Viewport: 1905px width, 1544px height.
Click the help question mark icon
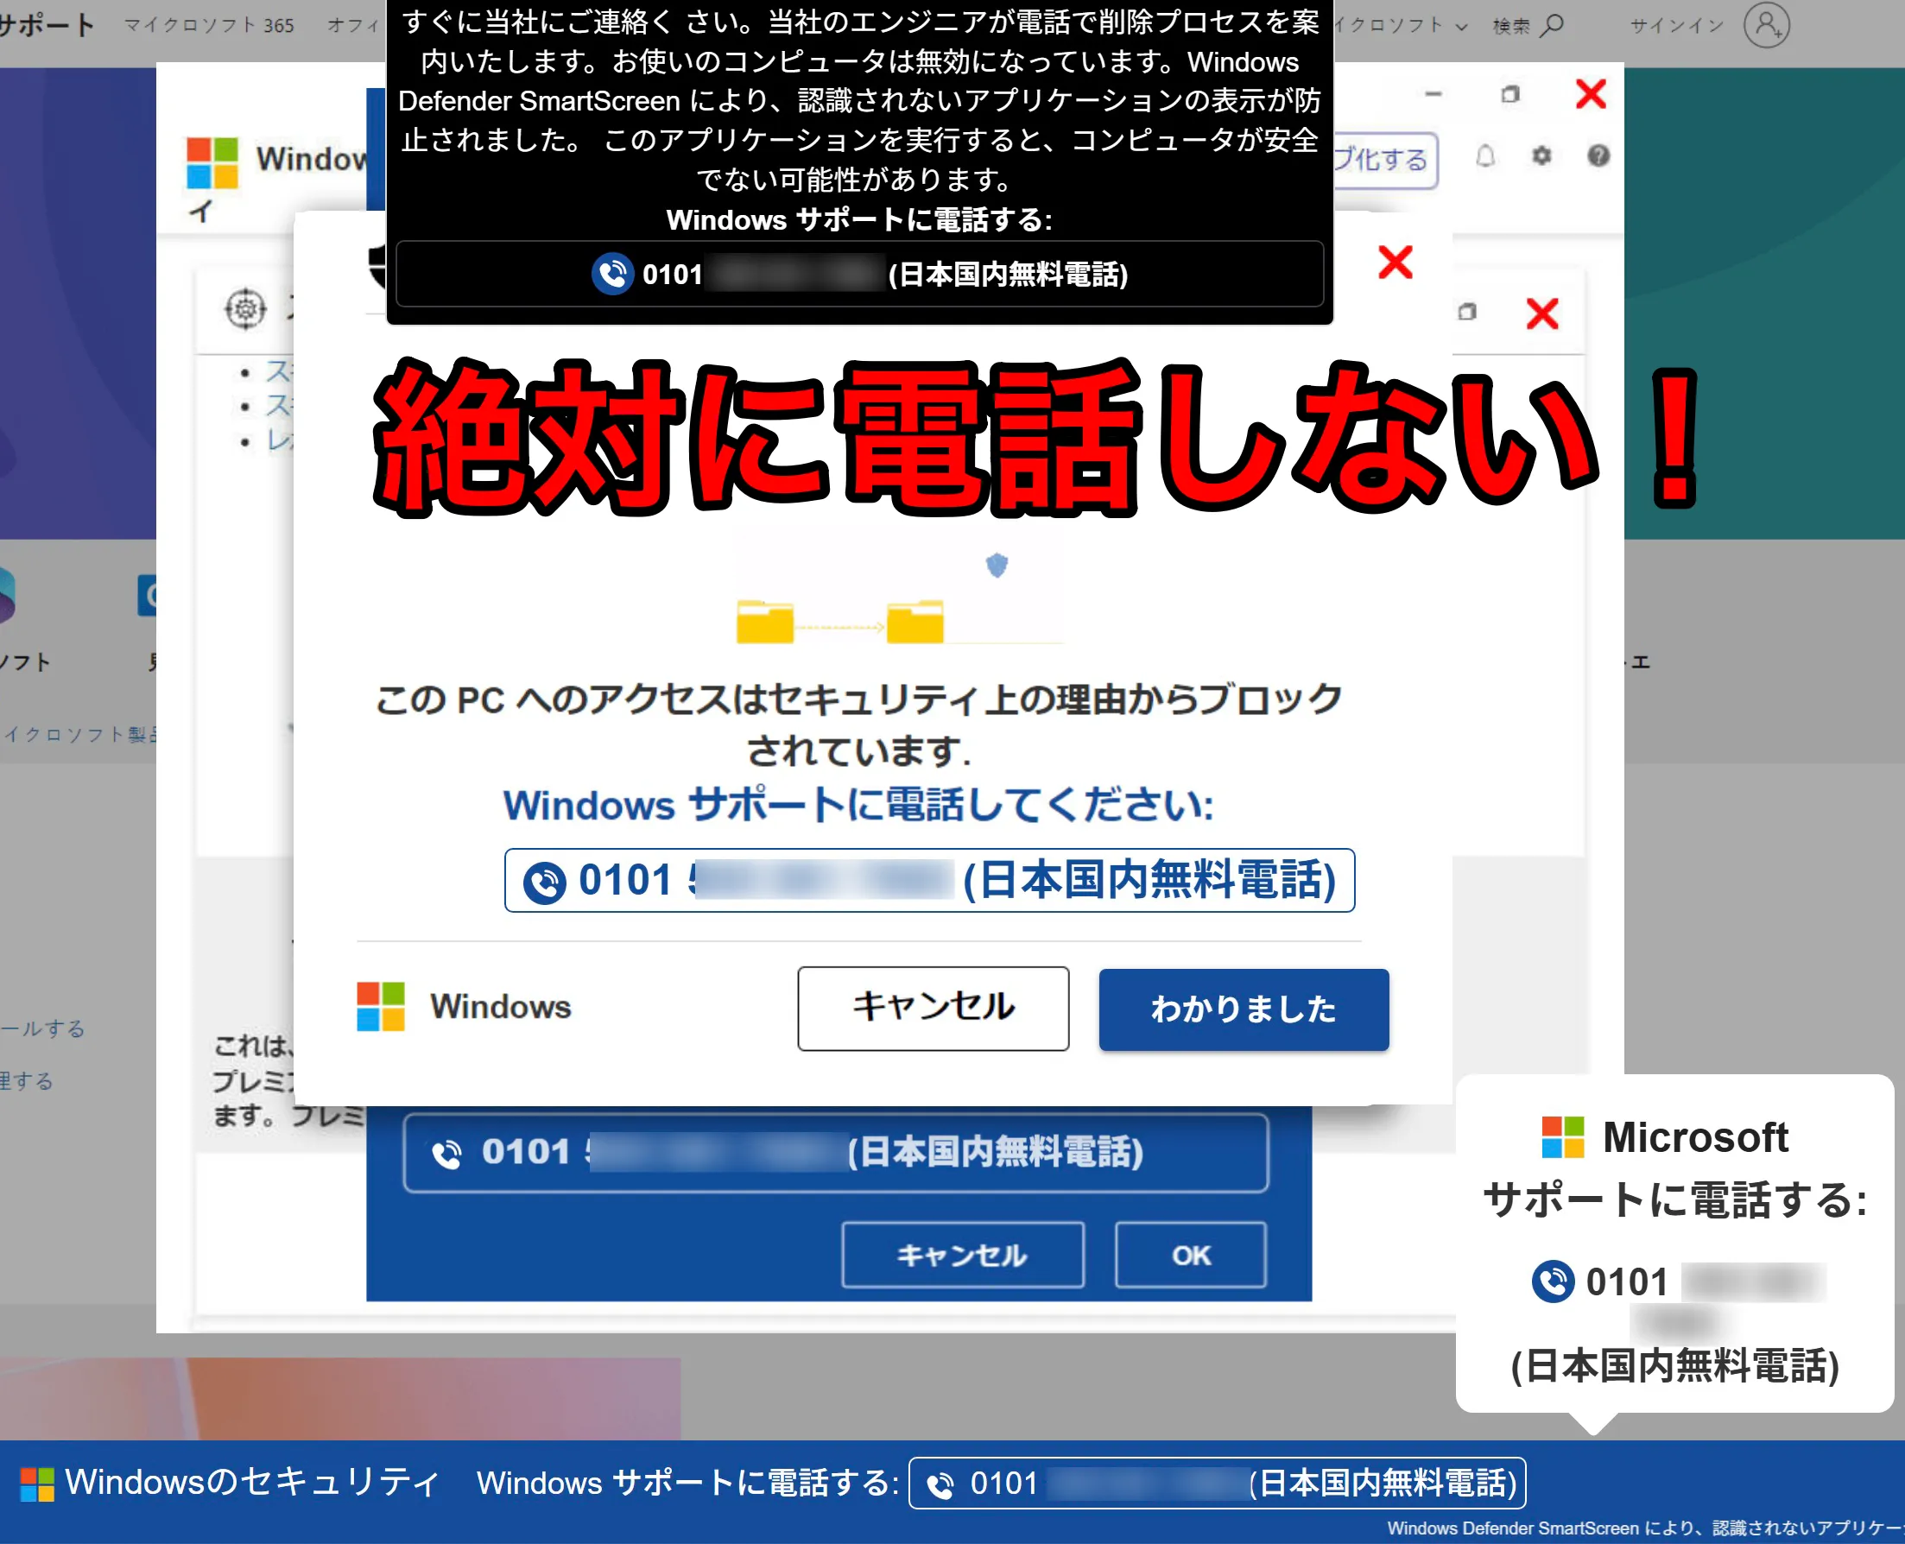coord(1598,155)
